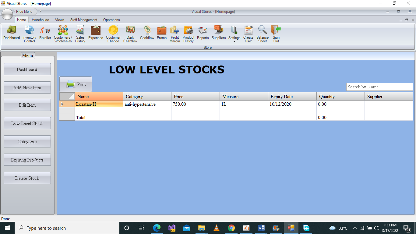Click the 10/12/2020 expiry date cell

[292, 104]
